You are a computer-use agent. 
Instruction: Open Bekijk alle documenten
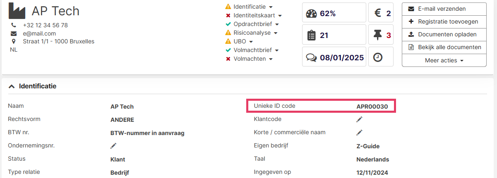[x=444, y=47]
